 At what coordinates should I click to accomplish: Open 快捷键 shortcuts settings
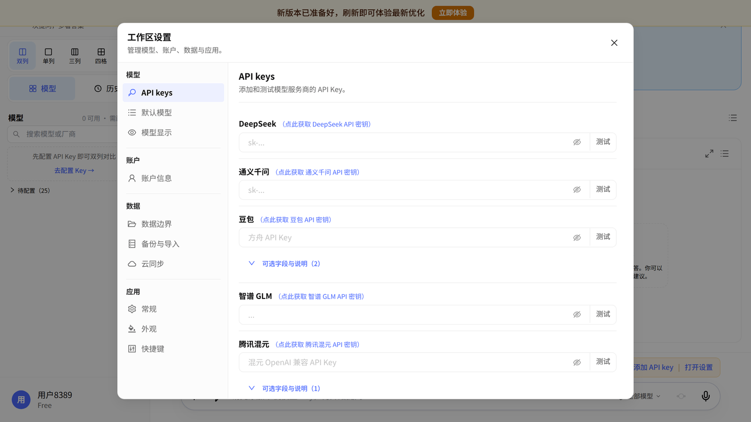pos(173,349)
